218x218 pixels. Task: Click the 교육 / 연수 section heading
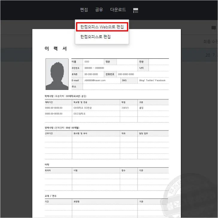coord(51,196)
